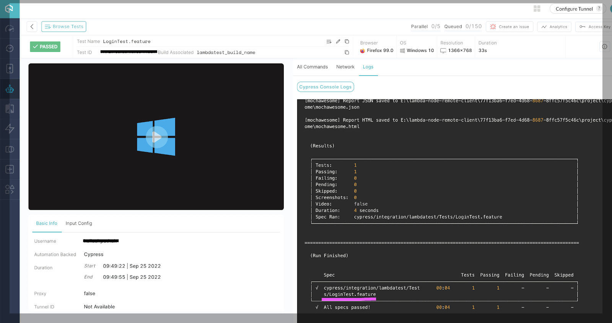The height and width of the screenshot is (323, 612).
Task: Select the Basic Info tab
Action: tap(47, 223)
